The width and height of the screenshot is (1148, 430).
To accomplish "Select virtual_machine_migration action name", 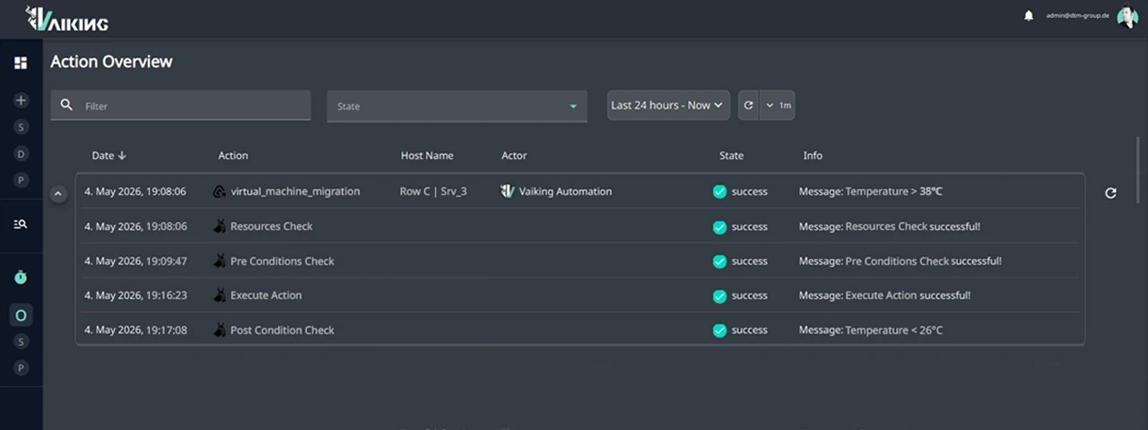I will coord(295,192).
